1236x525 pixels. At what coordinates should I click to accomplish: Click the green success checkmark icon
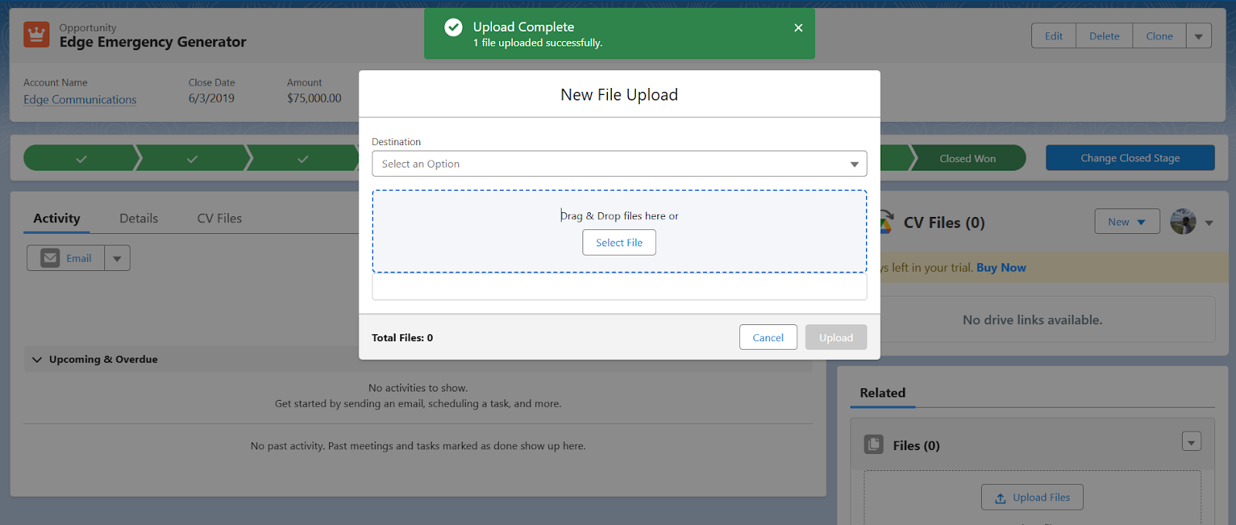453,28
